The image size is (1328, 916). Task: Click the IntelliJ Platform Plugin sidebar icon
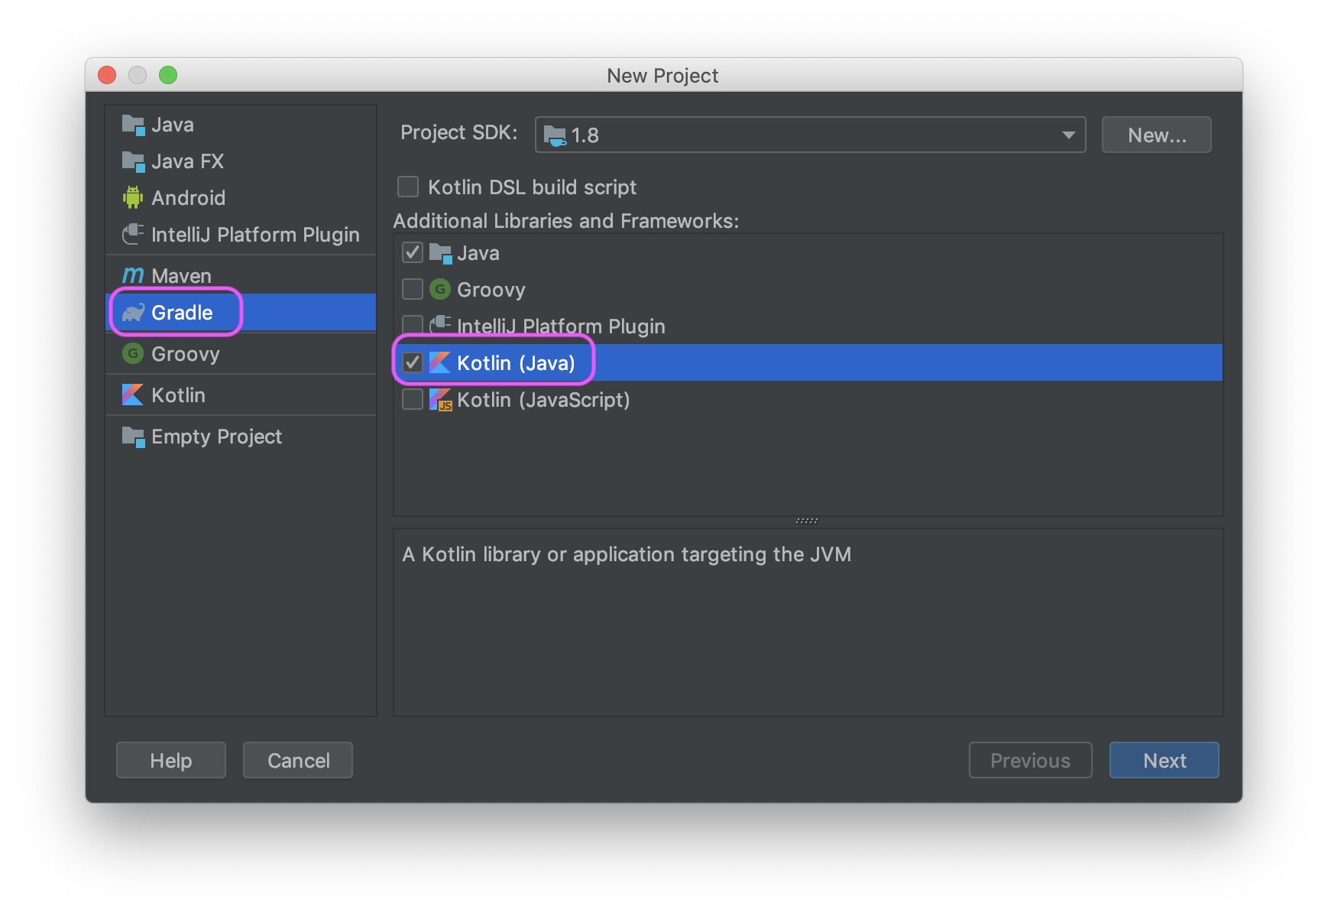pyautogui.click(x=133, y=234)
